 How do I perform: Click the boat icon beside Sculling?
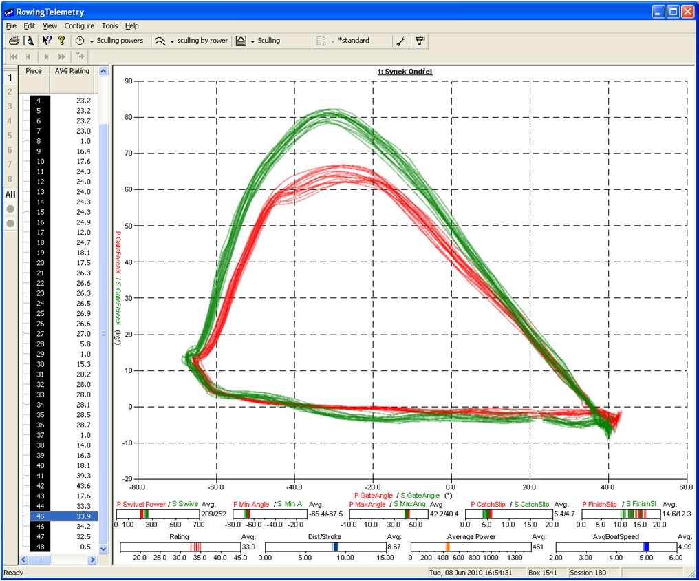[x=241, y=41]
